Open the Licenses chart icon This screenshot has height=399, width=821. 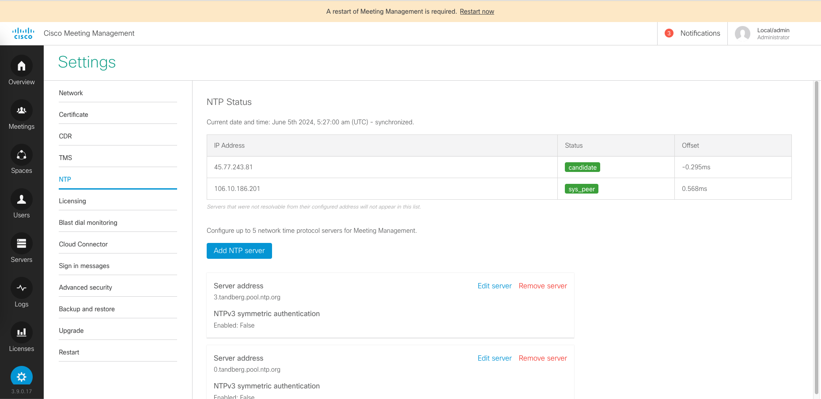pos(21,333)
